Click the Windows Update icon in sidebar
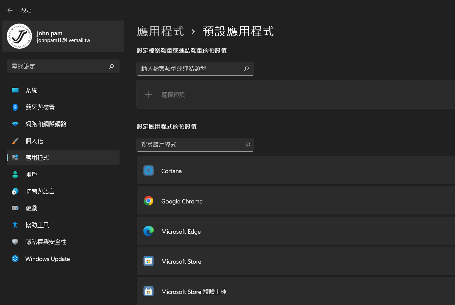This screenshot has height=305, width=455. click(15, 259)
